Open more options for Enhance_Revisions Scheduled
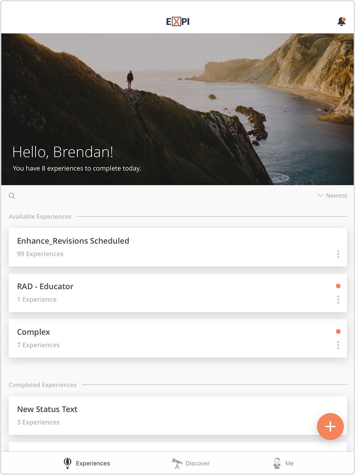The width and height of the screenshot is (355, 475). point(338,254)
